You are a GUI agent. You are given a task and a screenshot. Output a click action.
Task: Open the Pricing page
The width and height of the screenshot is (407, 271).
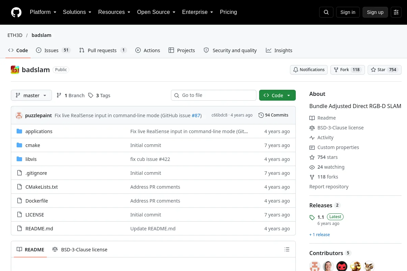point(228,12)
